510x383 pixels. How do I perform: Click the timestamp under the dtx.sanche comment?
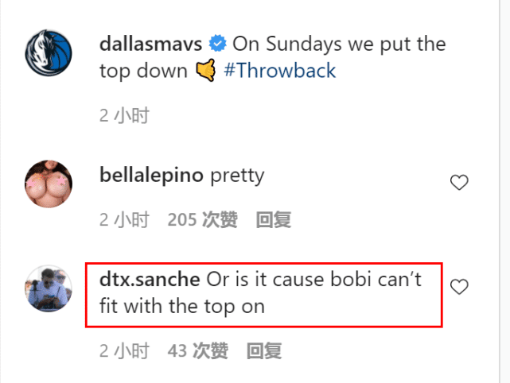tap(124, 350)
